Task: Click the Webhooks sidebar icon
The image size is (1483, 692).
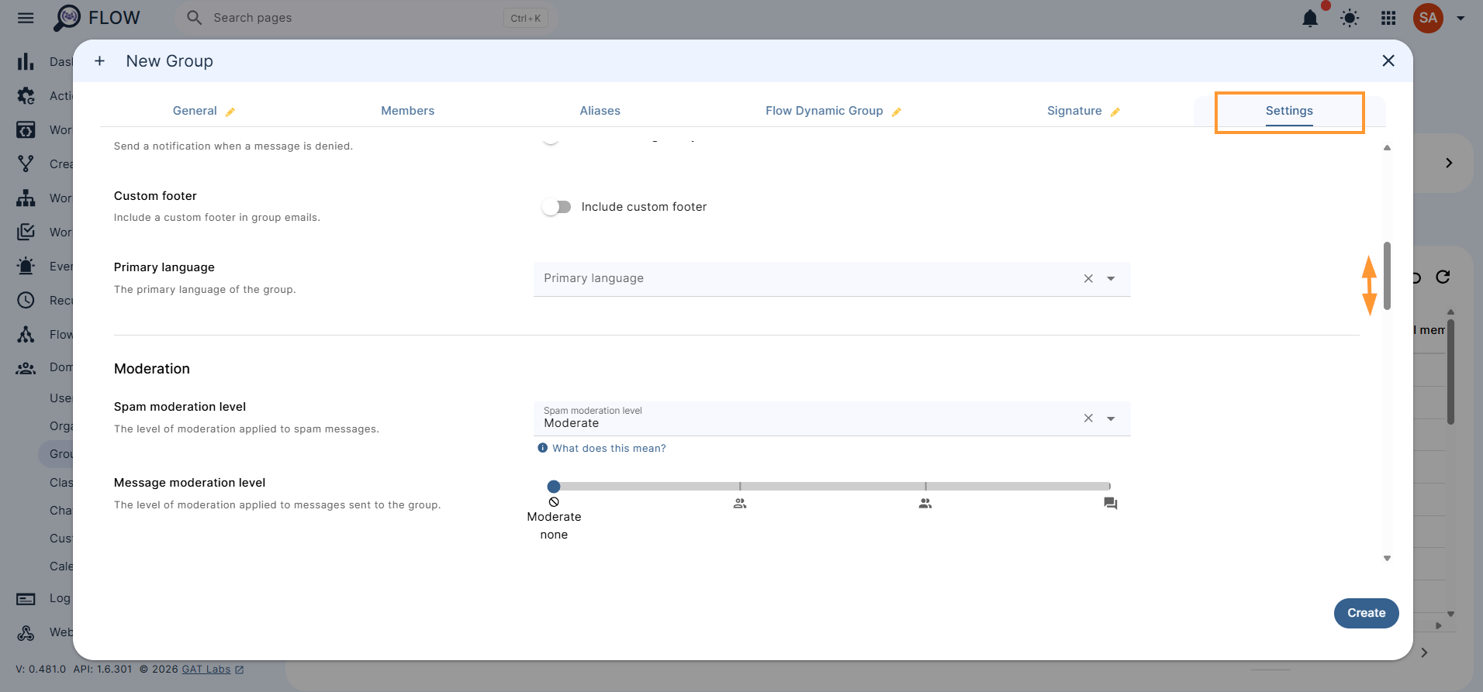Action: click(x=26, y=632)
